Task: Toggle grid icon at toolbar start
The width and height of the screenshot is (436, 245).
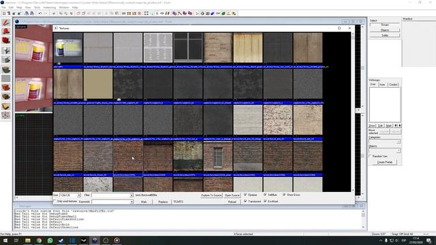Action: click(x=4, y=14)
